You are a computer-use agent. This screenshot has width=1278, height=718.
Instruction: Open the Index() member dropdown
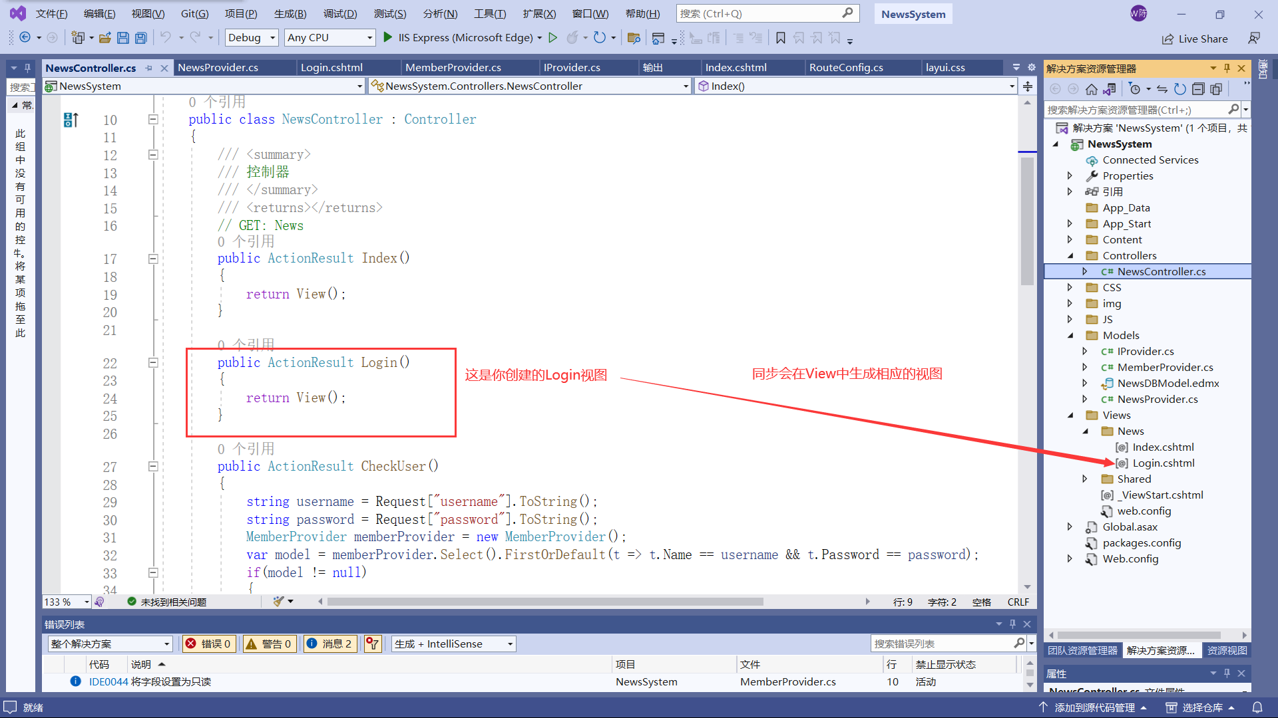point(855,86)
